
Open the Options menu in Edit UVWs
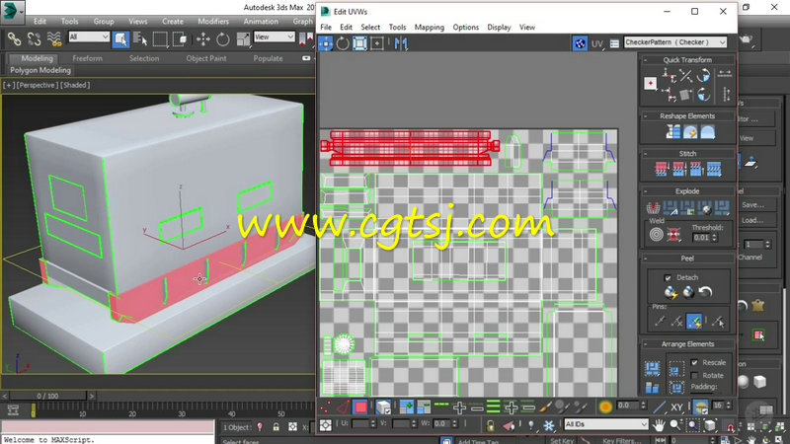pos(465,28)
